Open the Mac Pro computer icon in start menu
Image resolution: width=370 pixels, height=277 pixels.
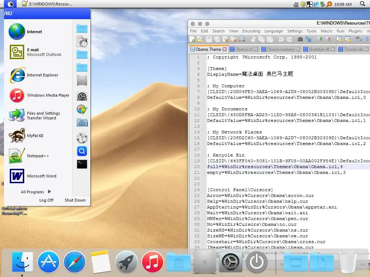(x=82, y=80)
